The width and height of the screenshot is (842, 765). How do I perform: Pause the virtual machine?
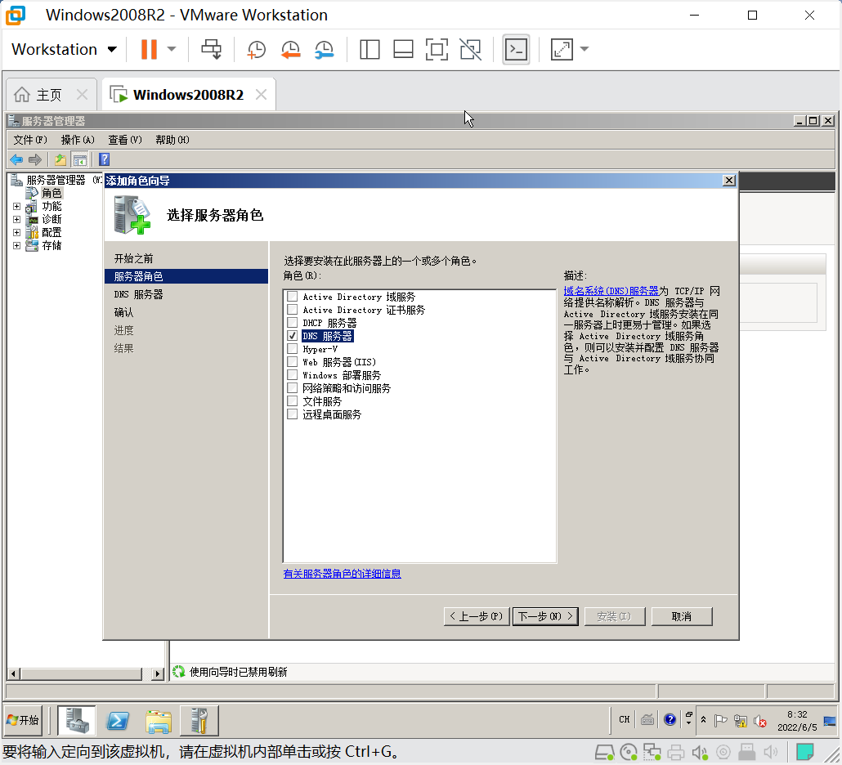click(149, 49)
